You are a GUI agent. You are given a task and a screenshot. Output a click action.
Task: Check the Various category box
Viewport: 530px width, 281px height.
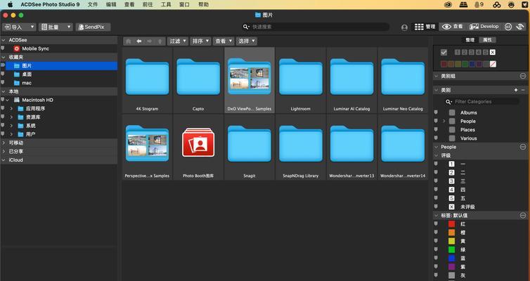(x=452, y=138)
